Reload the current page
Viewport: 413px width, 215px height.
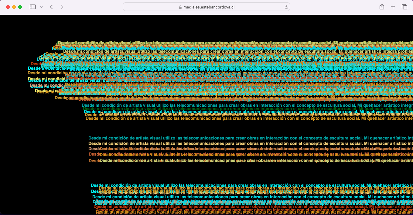(286, 7)
